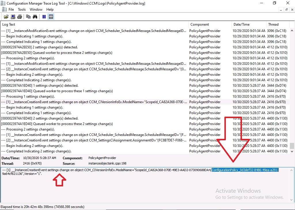Screen dimensions: 295x210
Task: Select the '[0000023974A1ED40] Queued worker to process these 1' row
Action: (x=145, y=91)
